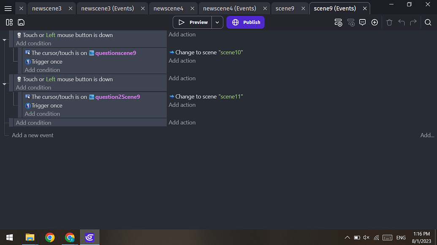
Task: Add condition below questionscene9 Trigger once
Action: [x=42, y=70]
